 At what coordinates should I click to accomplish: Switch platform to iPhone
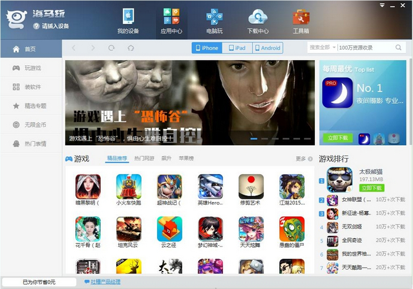pos(207,48)
